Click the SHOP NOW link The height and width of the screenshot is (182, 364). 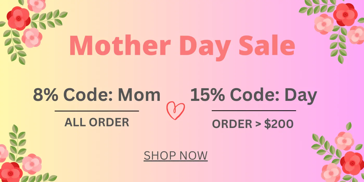click(175, 155)
